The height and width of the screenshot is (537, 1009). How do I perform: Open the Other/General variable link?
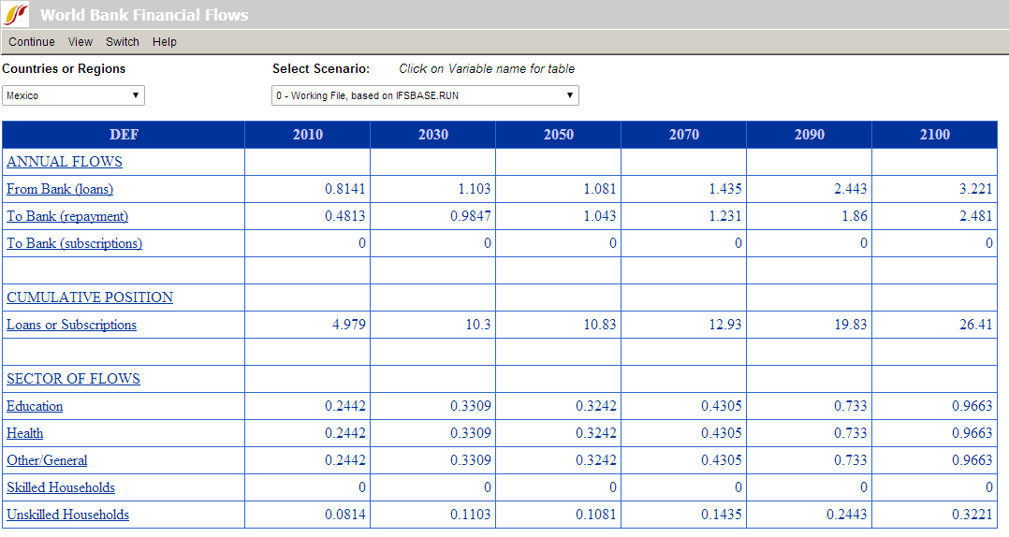point(47,460)
